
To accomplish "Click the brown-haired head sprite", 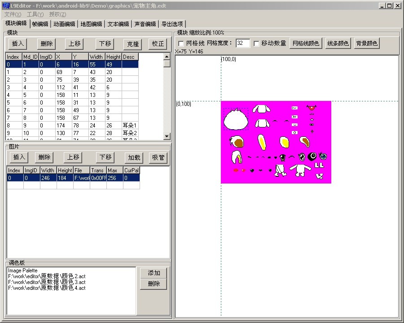I will click(x=237, y=142).
